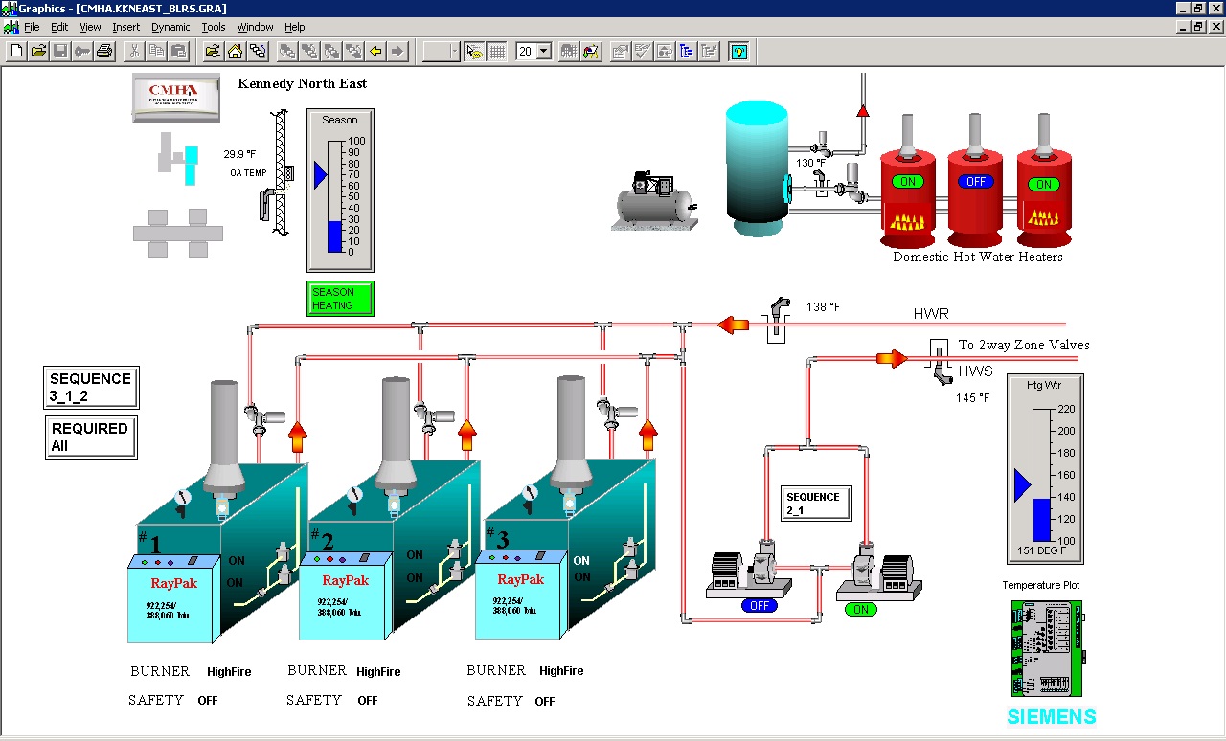Screen dimensions: 1226x741
Task: Click the Copy toolbar icon
Action: click(x=156, y=52)
